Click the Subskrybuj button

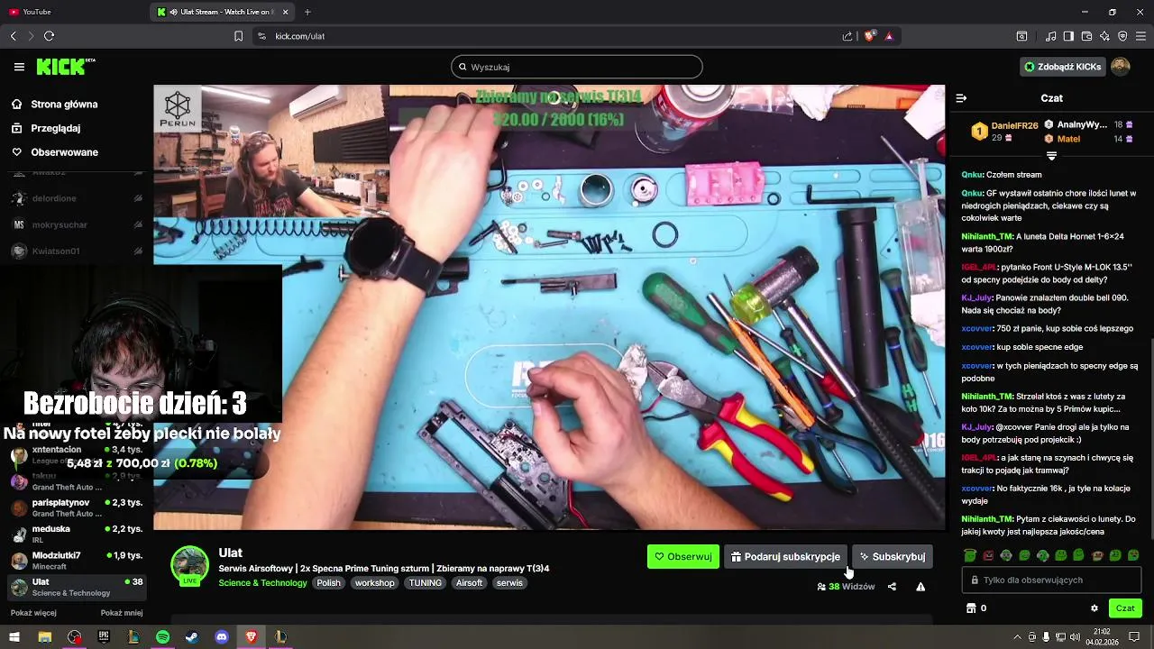pos(893,556)
